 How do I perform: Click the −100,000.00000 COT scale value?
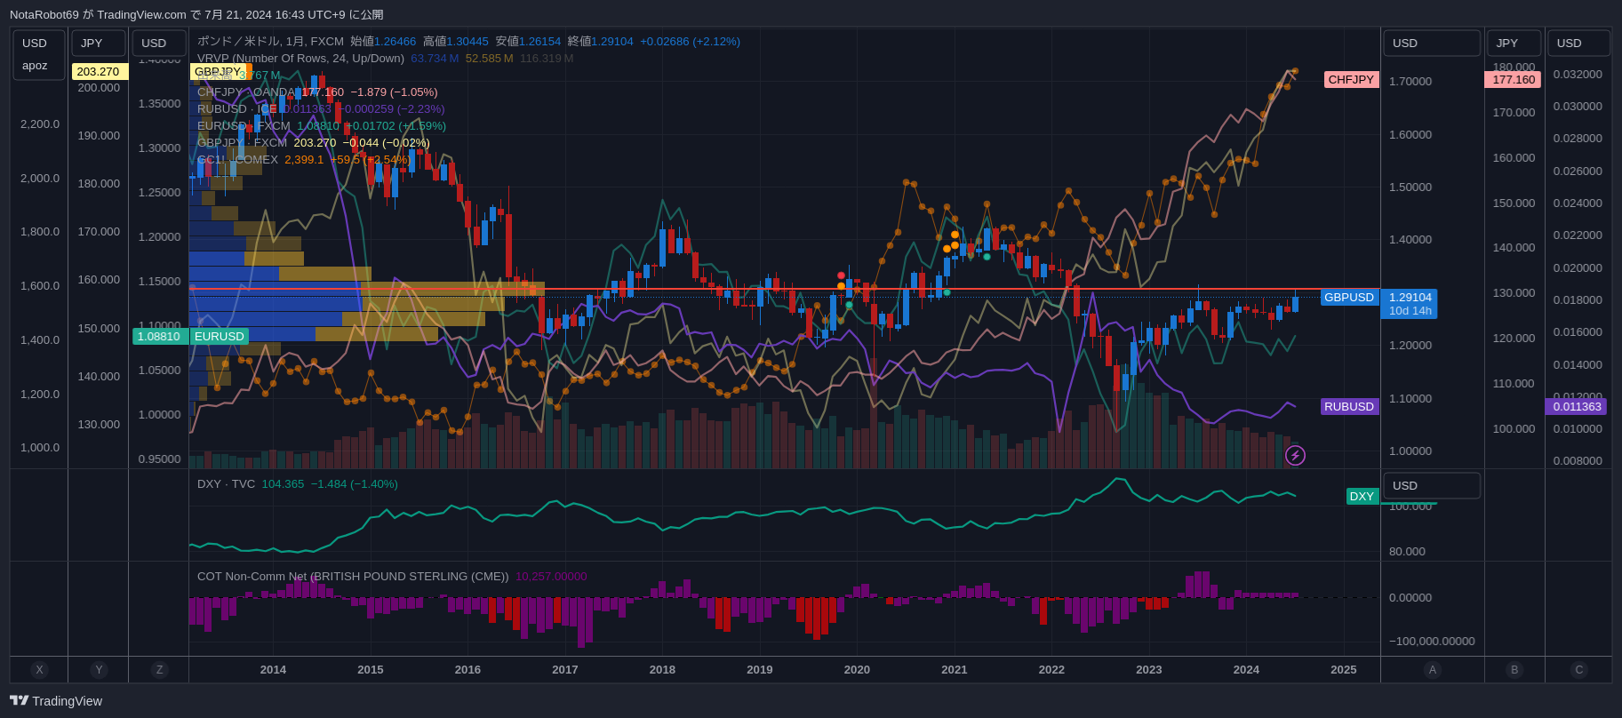point(1432,642)
